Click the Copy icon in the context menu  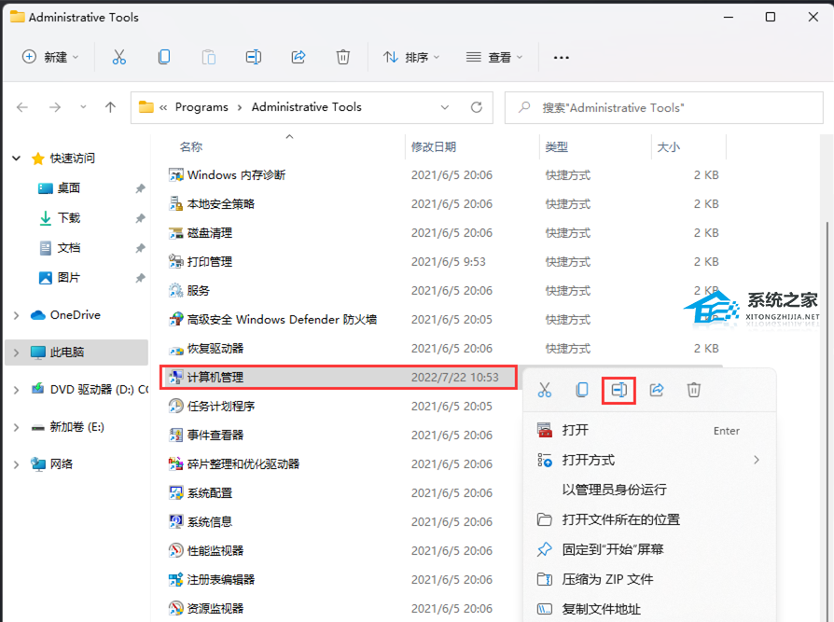tap(582, 390)
